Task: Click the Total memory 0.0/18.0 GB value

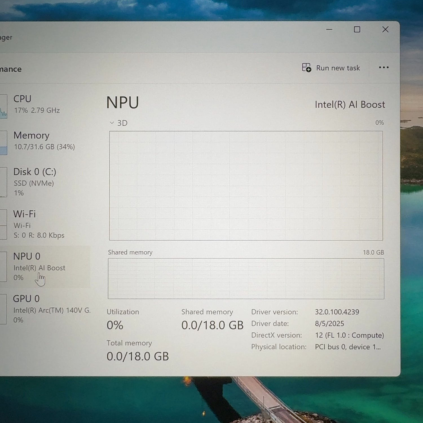Action: [x=138, y=356]
